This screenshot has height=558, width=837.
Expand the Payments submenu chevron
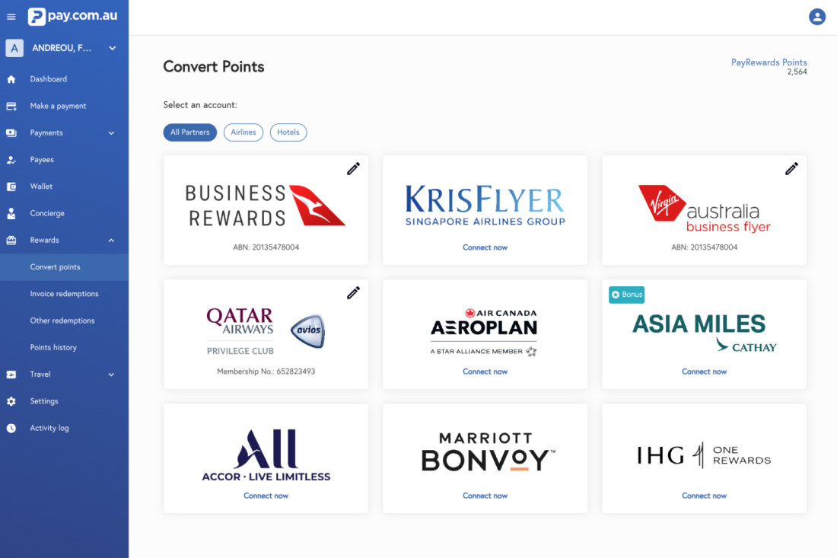111,133
